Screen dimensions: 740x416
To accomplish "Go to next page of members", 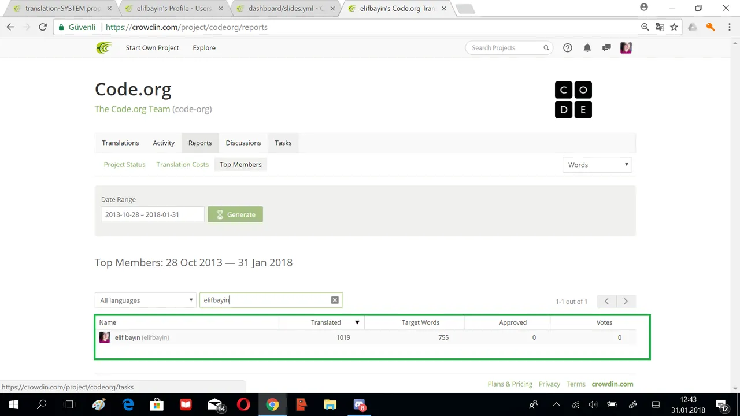I will click(x=626, y=301).
